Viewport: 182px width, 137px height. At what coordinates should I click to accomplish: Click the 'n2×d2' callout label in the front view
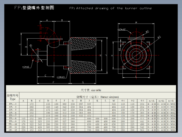tap(122, 29)
